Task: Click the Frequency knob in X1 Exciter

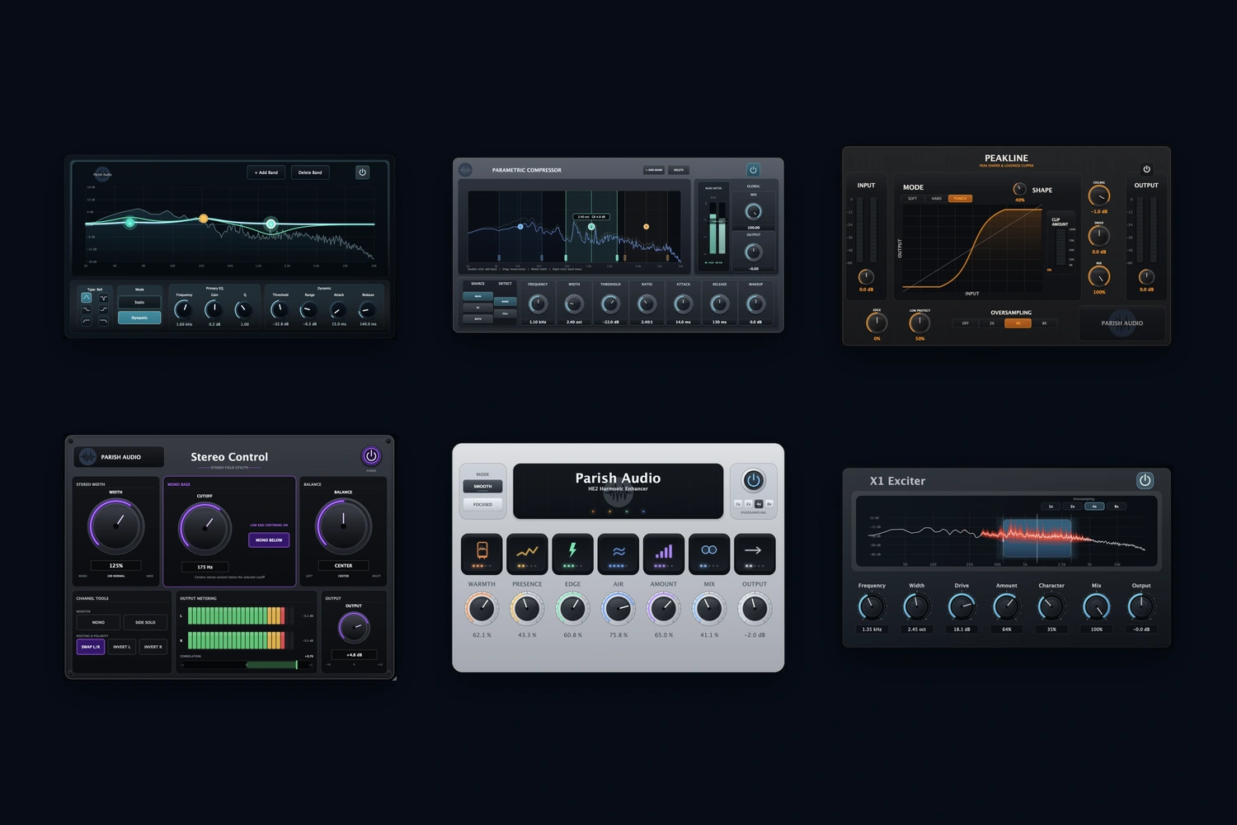Action: (872, 607)
